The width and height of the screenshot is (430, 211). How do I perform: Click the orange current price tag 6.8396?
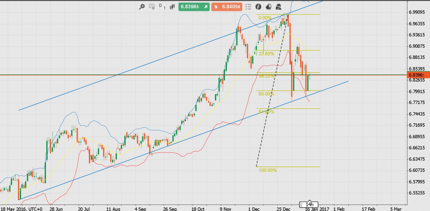[418, 75]
